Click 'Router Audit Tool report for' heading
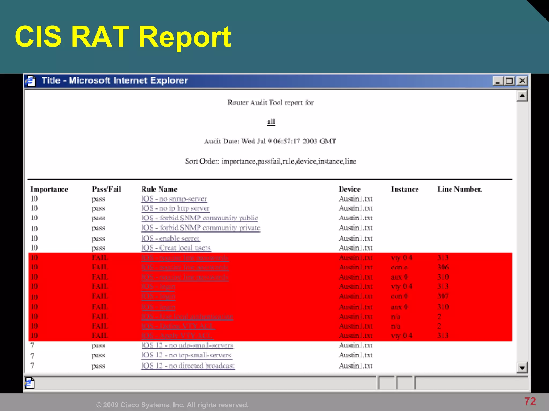Screen dimensions: 549x411 [x=270, y=102]
